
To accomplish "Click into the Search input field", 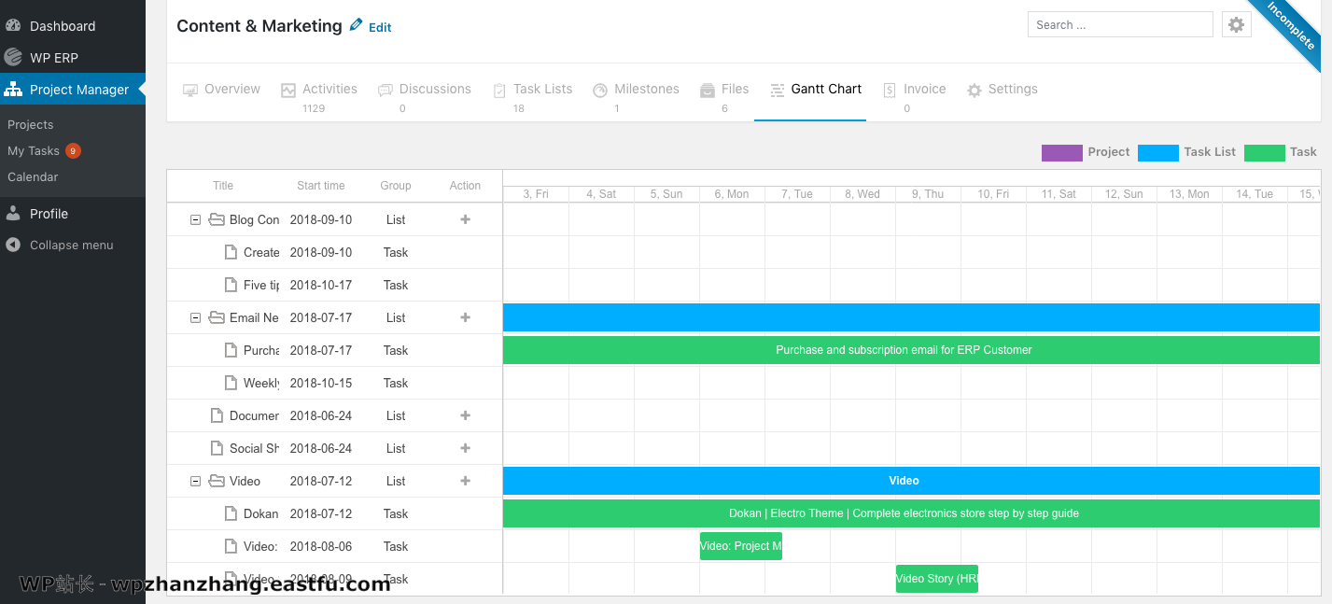I will (x=1119, y=25).
